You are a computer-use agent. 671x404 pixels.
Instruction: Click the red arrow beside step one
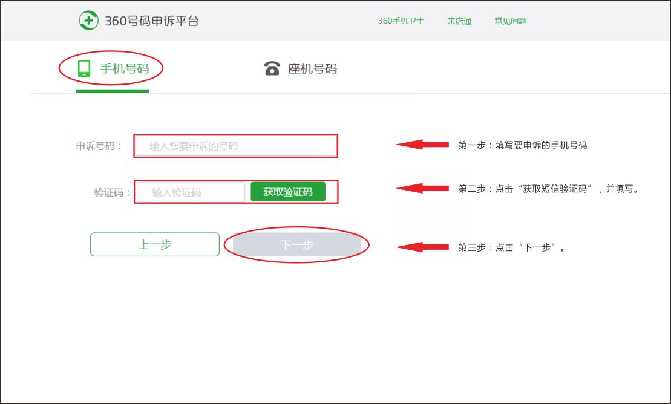click(422, 145)
